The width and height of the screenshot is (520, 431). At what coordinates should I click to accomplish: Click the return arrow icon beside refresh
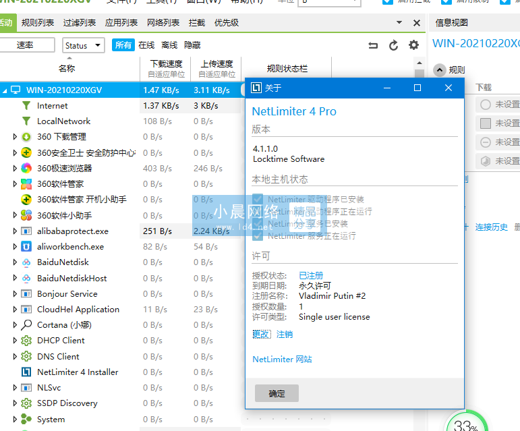[x=373, y=45]
